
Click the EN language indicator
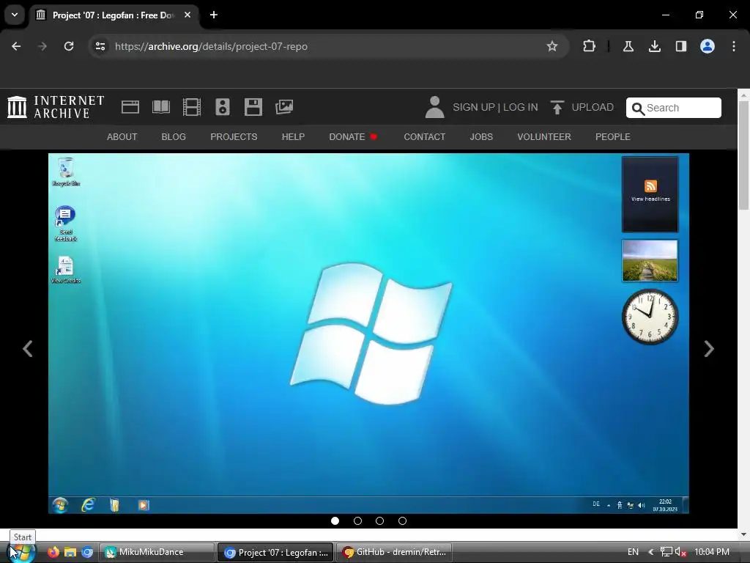[633, 552]
